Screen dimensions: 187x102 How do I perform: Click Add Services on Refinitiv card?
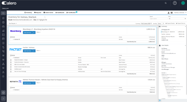(x=28, y=83)
